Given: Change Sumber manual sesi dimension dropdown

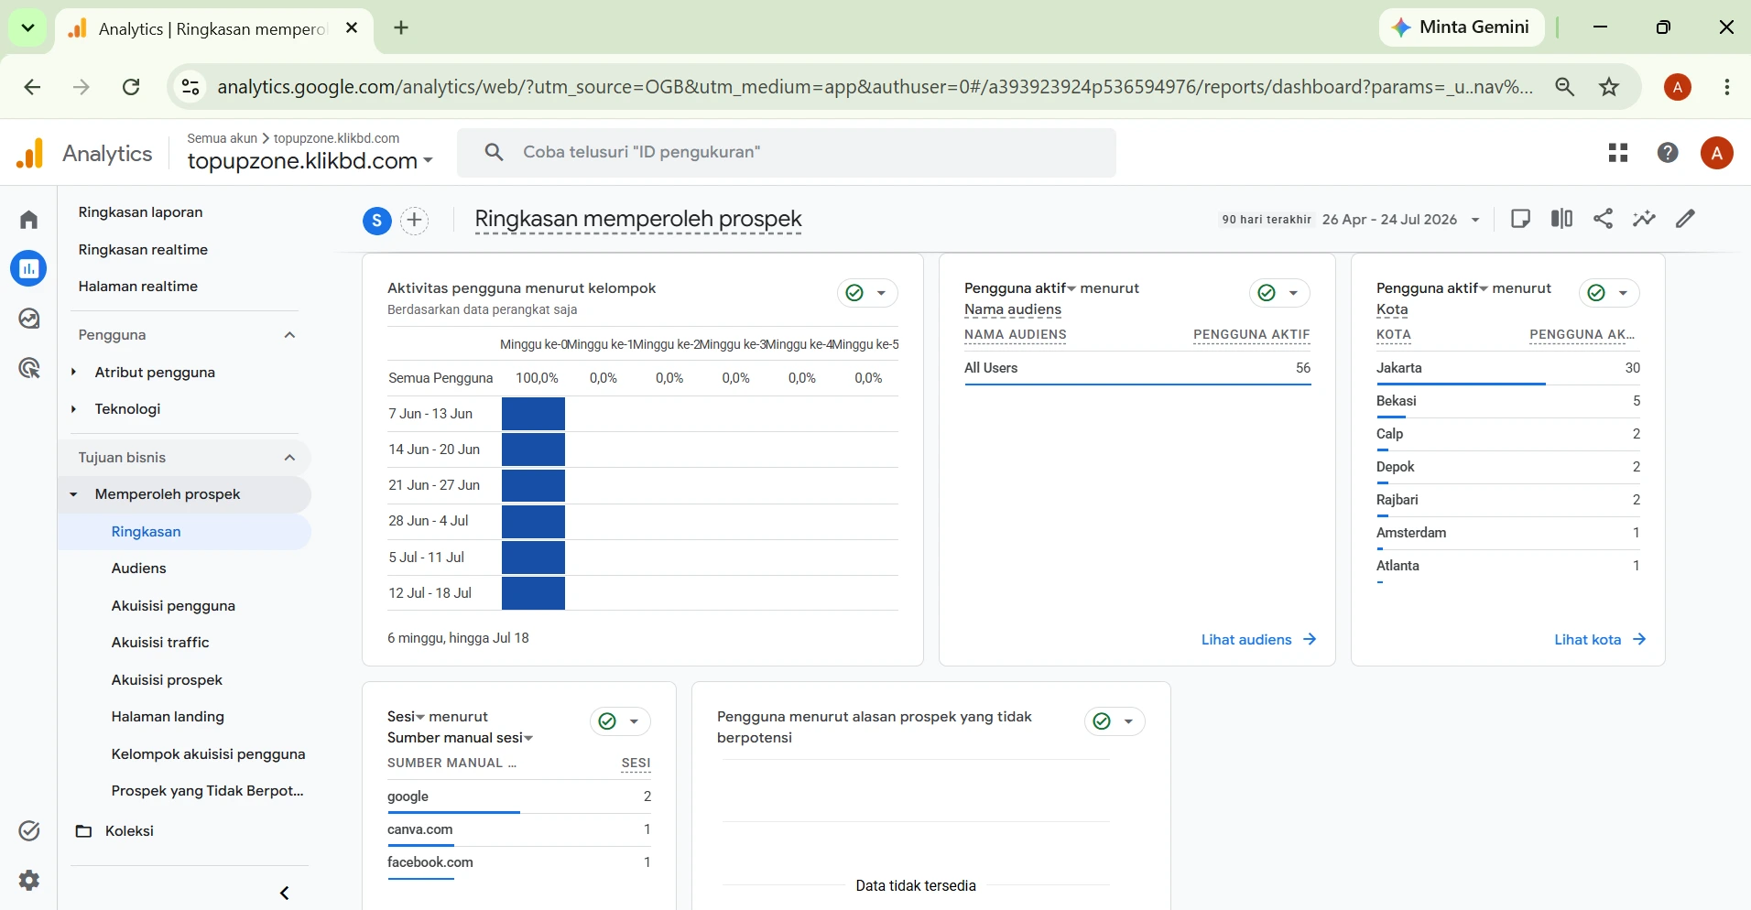Looking at the screenshot, I should point(461,738).
